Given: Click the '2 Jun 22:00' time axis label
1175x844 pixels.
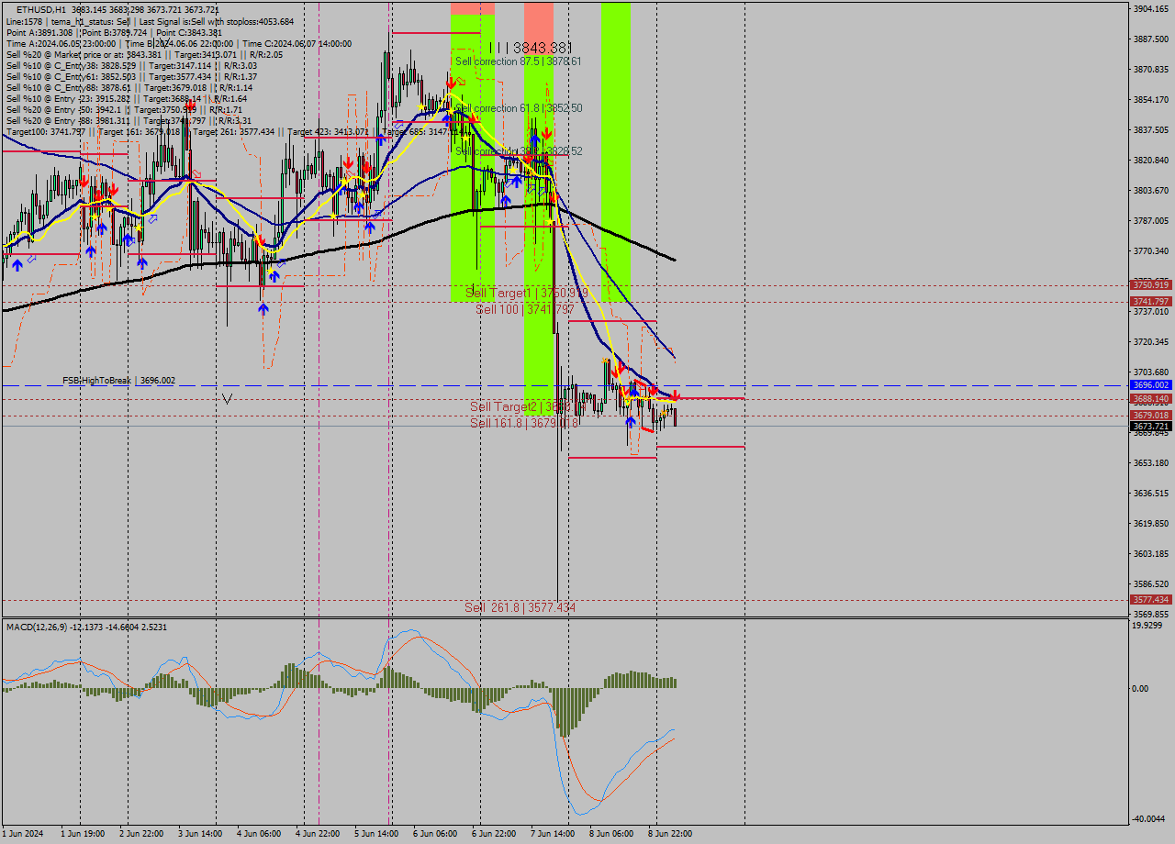Looking at the screenshot, I should (x=143, y=834).
